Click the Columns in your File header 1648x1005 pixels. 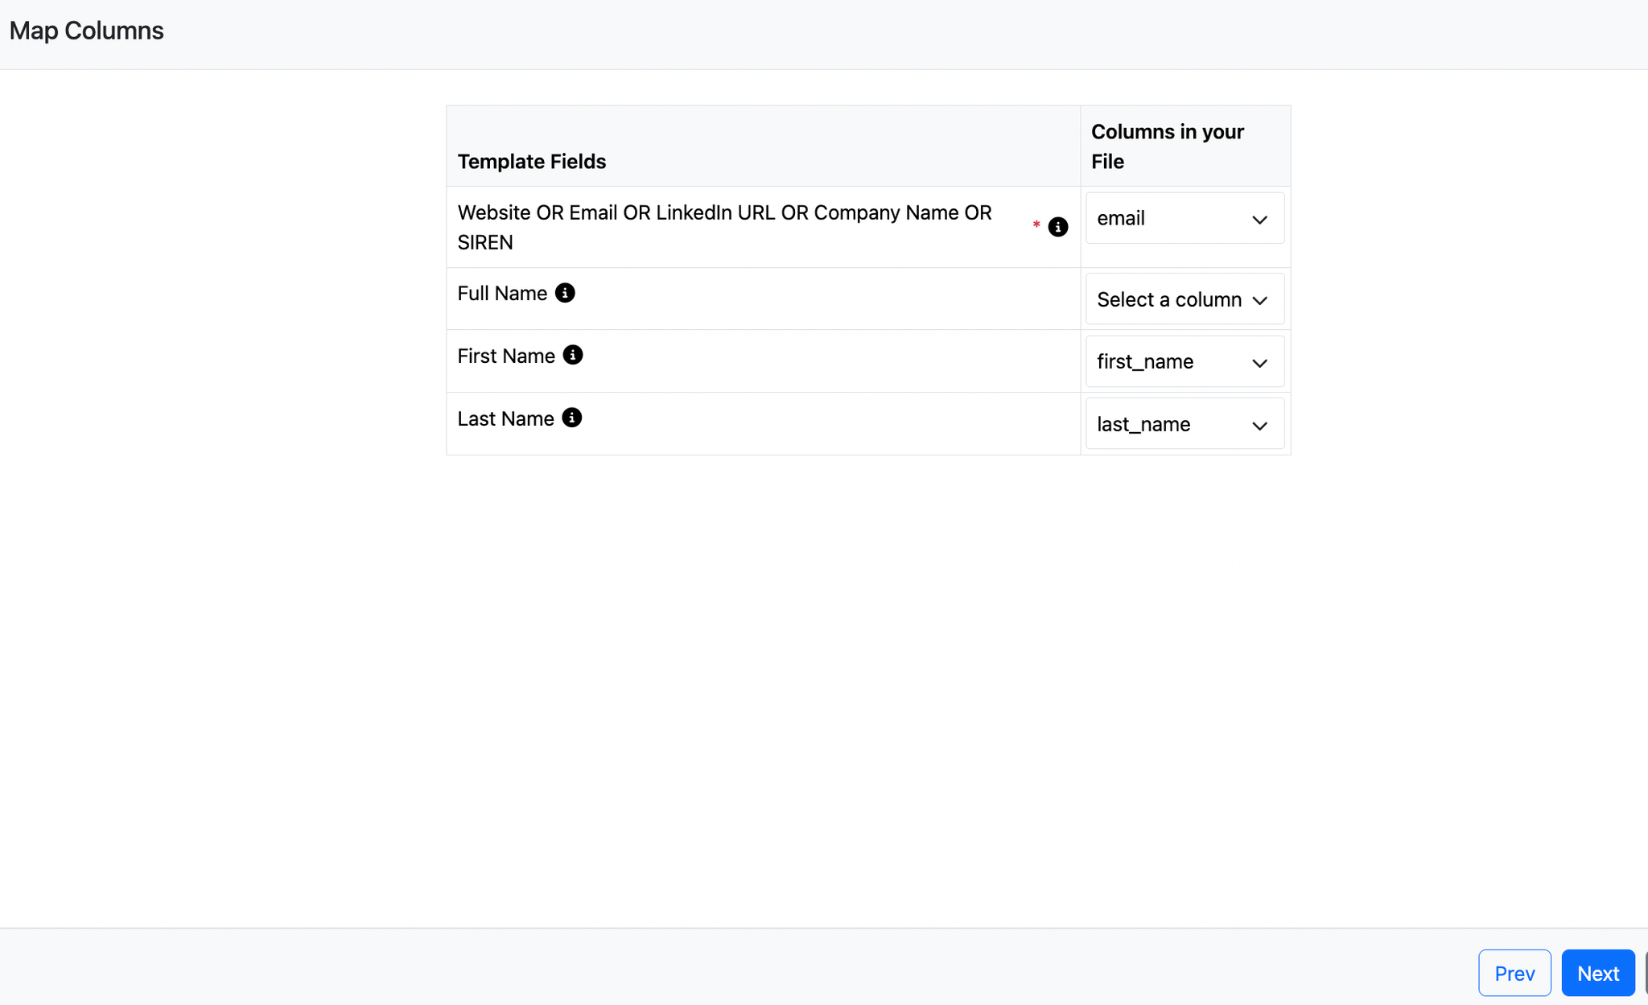1167,146
